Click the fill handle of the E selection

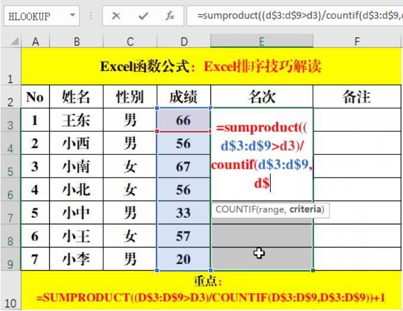click(x=313, y=270)
